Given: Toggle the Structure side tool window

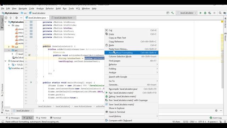Looking at the screenshot, I should click(x=2, y=90).
